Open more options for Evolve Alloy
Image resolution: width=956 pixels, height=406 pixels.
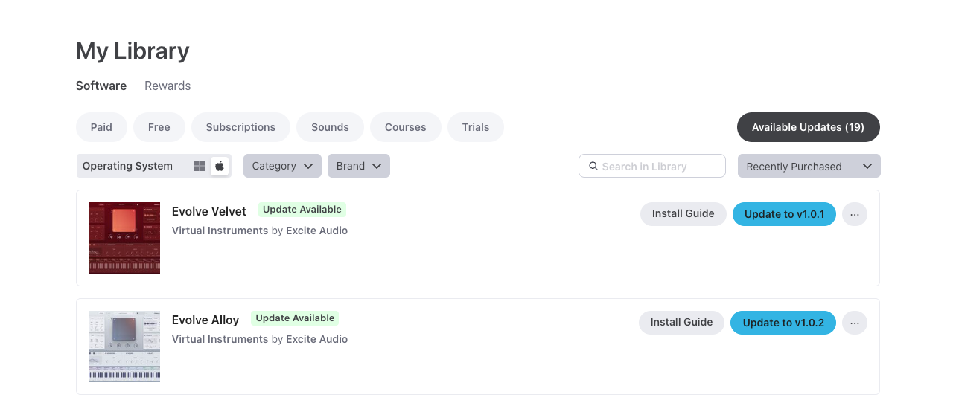pyautogui.click(x=854, y=323)
